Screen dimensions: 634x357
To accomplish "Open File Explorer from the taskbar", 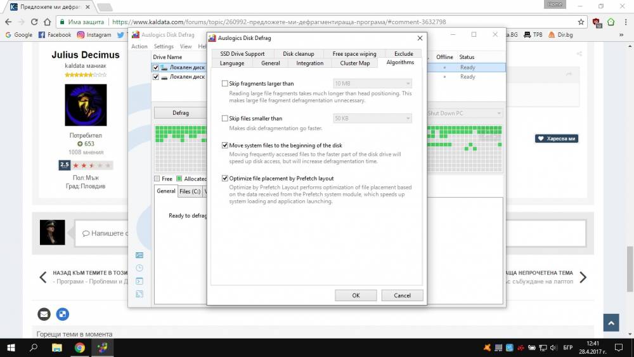I will 57,347.
